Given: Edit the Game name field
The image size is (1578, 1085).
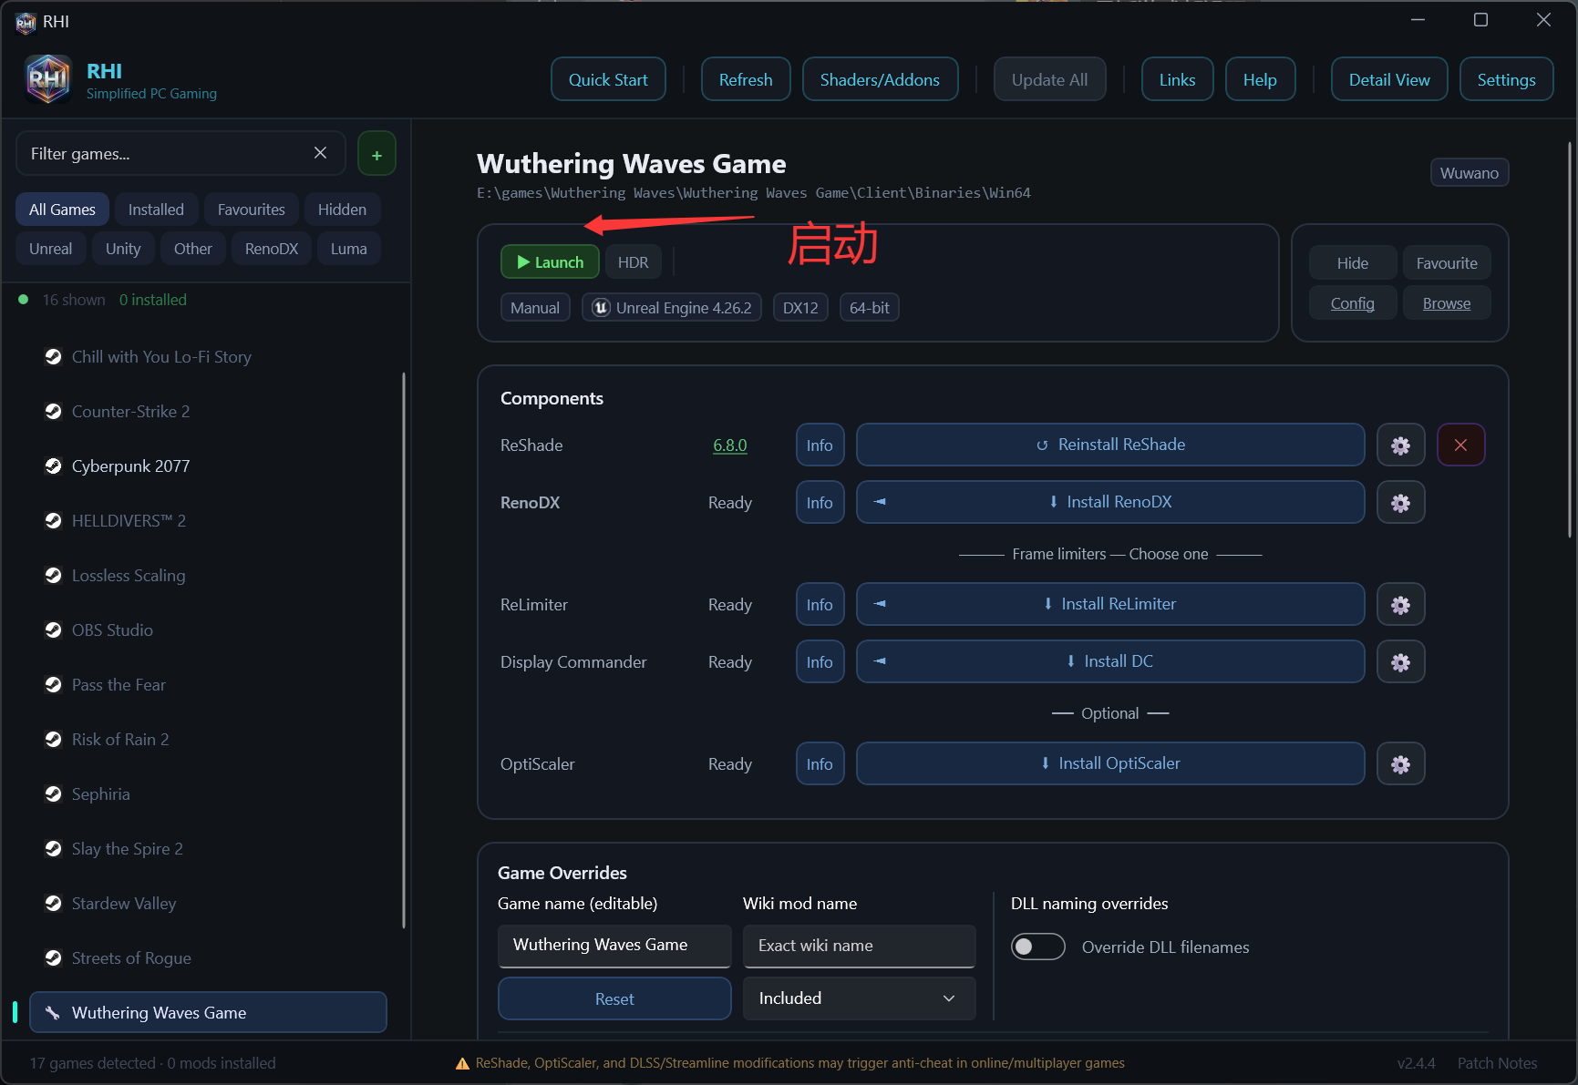Looking at the screenshot, I should tap(614, 946).
